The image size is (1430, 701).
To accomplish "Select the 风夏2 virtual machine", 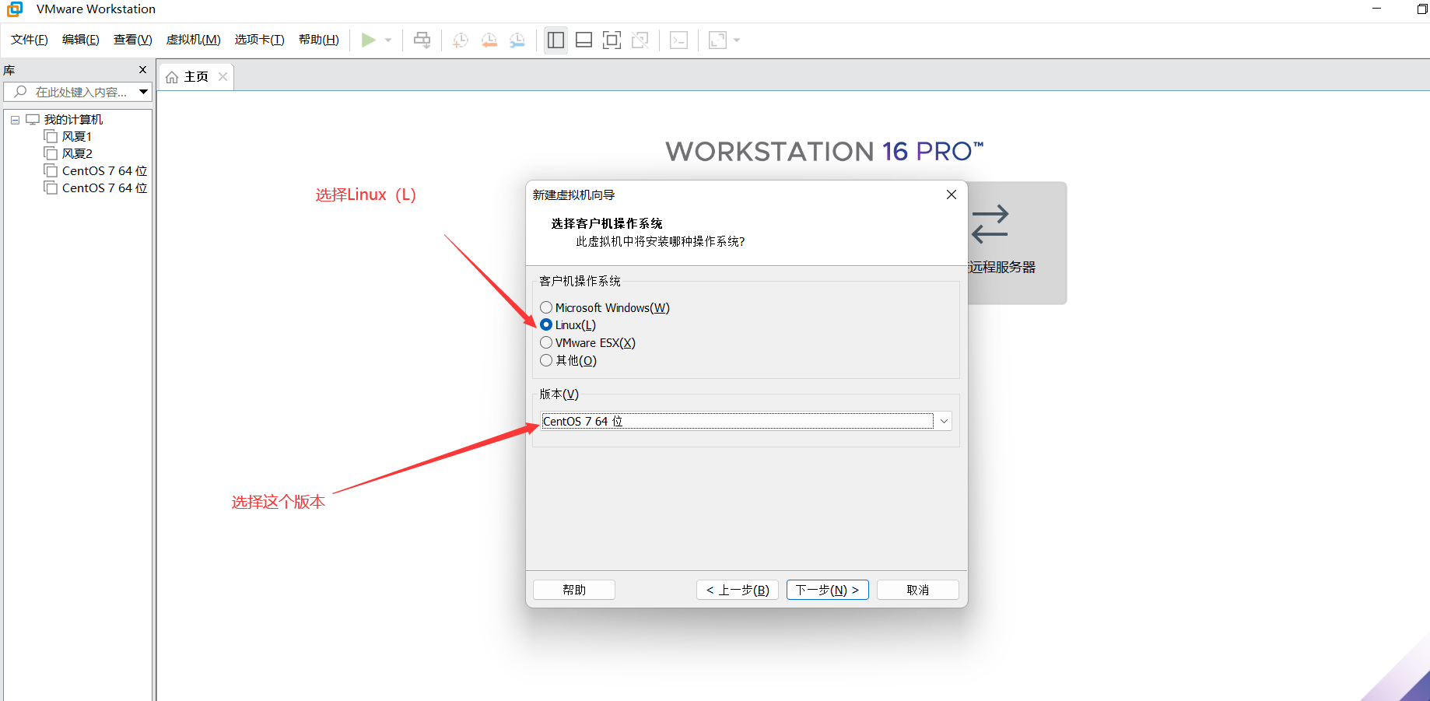I will click(77, 154).
